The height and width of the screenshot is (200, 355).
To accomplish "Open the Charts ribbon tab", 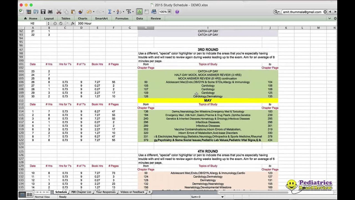I will coord(83,18).
